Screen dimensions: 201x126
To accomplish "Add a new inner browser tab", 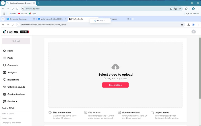I will click(133, 19).
